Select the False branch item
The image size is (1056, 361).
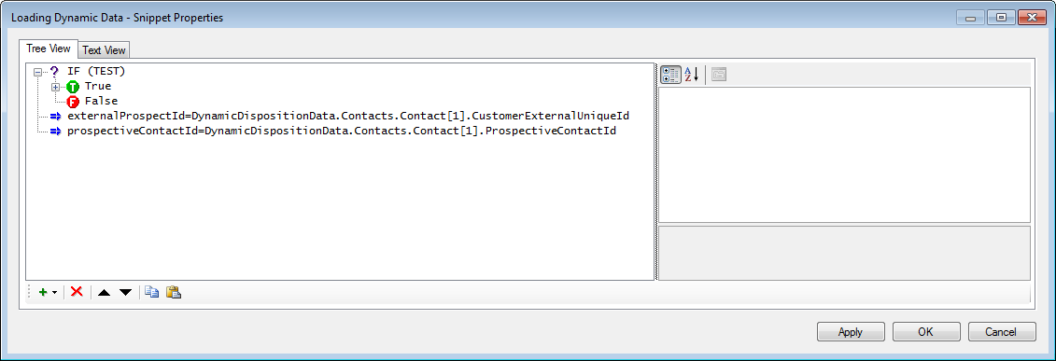tap(101, 102)
